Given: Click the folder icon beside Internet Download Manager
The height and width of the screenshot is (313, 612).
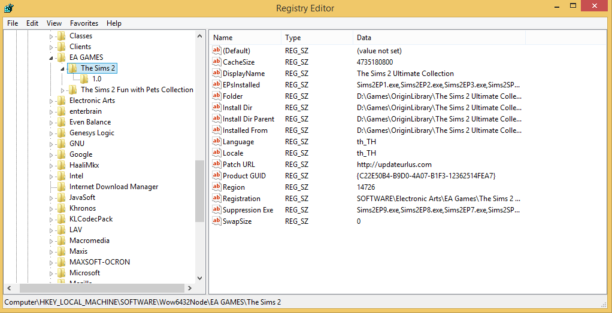Looking at the screenshot, I should pos(62,187).
